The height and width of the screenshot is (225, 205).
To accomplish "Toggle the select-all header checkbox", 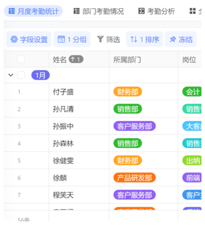I will point(21,59).
